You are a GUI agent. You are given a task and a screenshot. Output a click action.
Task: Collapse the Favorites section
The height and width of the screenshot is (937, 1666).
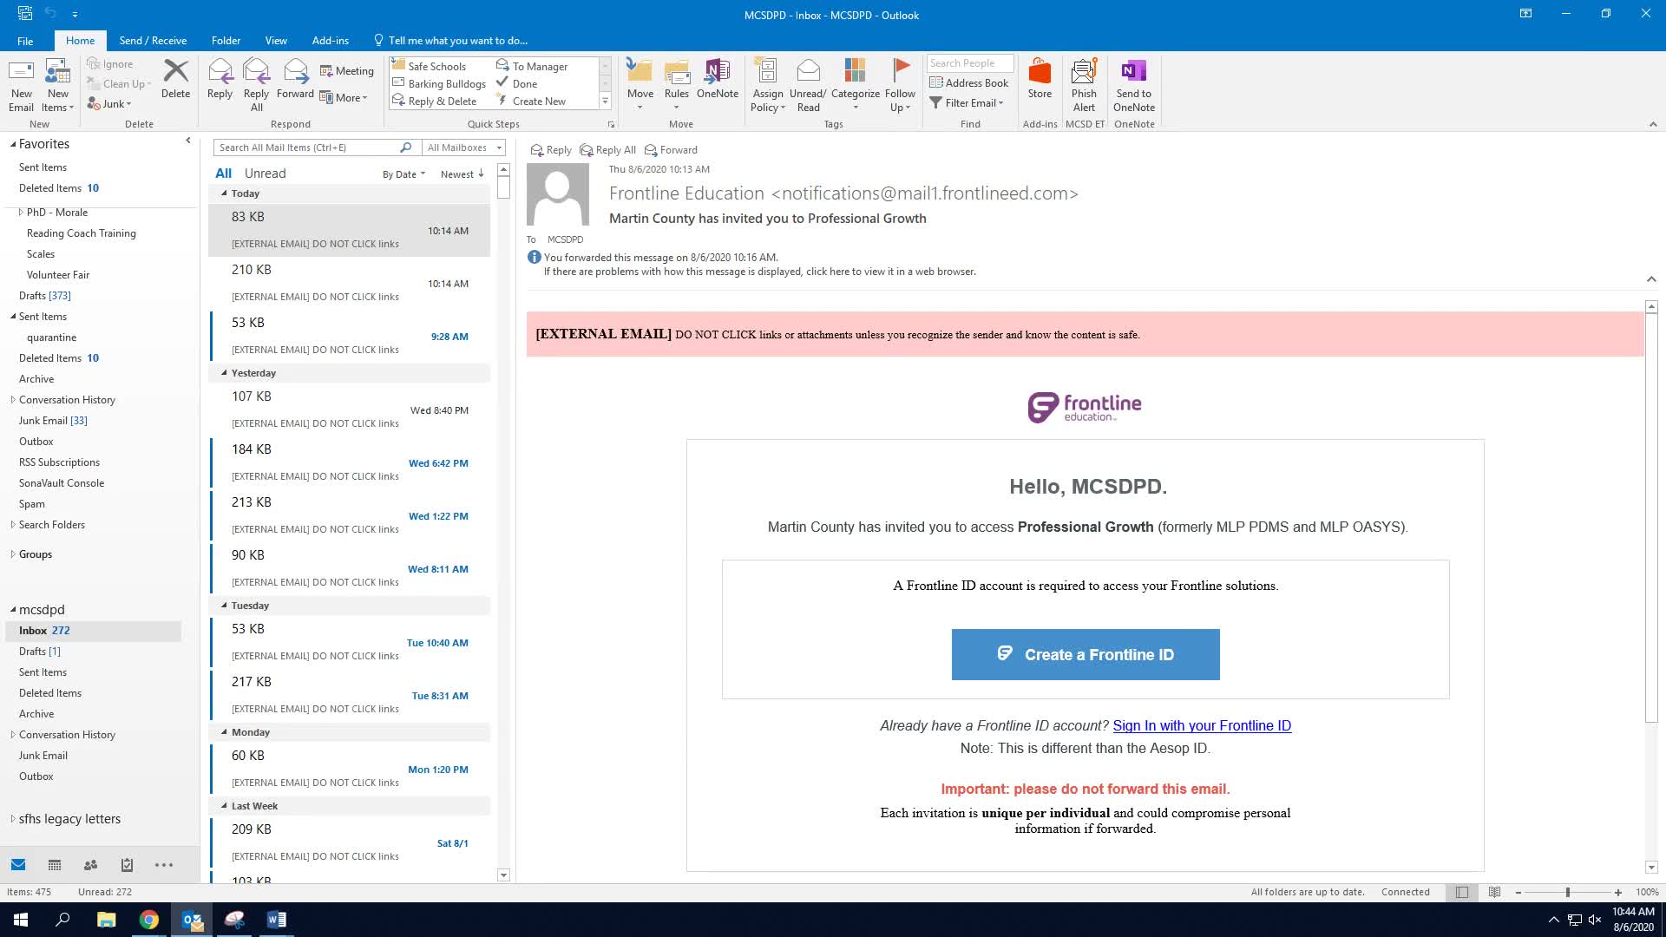pos(13,144)
